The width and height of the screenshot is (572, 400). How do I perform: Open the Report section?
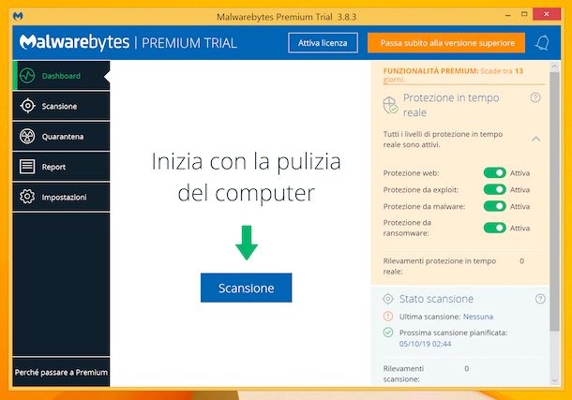coord(61,167)
